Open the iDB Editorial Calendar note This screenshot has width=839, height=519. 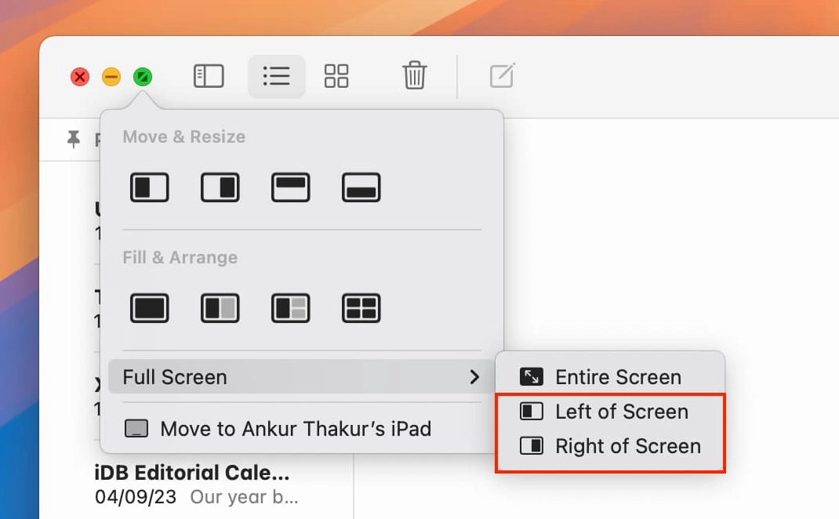click(192, 474)
